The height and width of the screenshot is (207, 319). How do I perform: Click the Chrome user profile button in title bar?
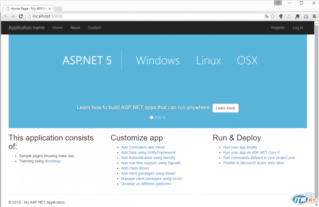[x=278, y=3]
